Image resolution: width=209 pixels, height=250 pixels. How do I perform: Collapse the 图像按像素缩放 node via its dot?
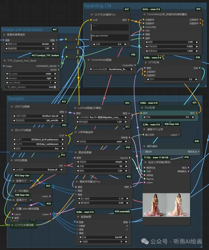[x=4, y=35]
